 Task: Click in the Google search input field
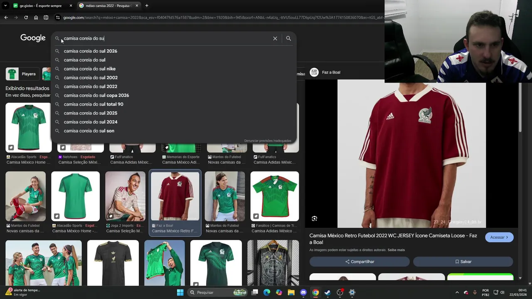[x=166, y=38]
